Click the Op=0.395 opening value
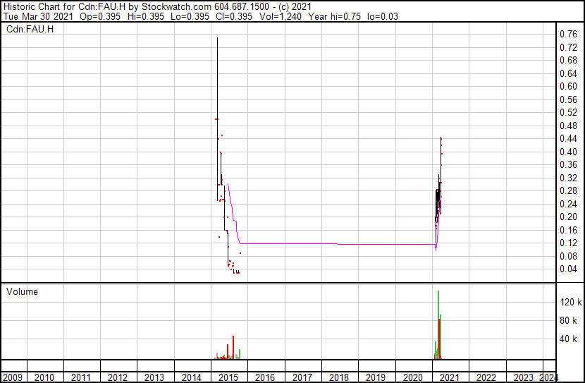This screenshot has width=585, height=383. [100, 17]
